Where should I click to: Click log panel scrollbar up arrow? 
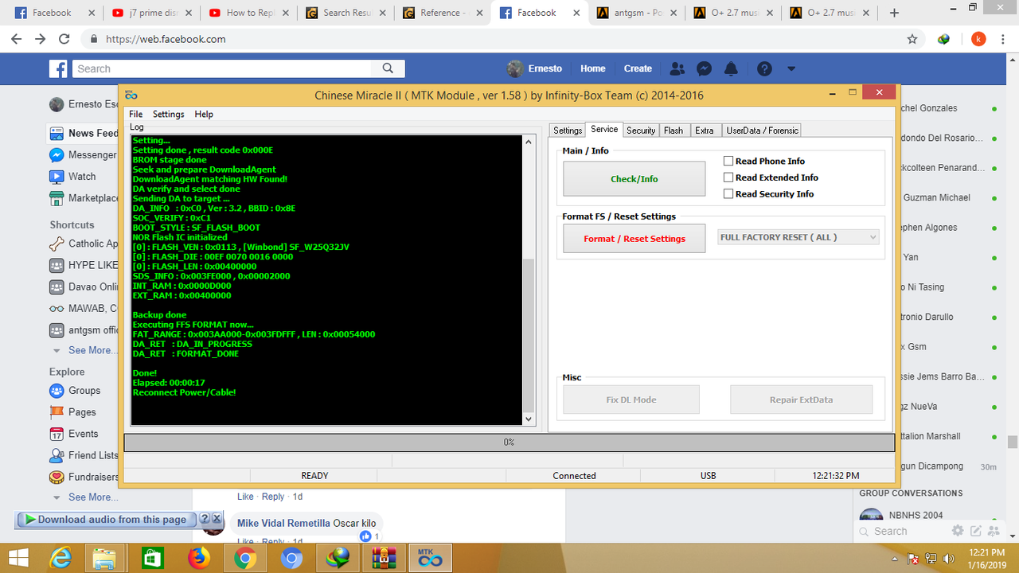[529, 142]
